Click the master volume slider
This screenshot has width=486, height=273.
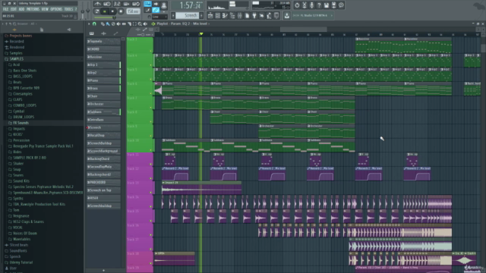(x=83, y=11)
